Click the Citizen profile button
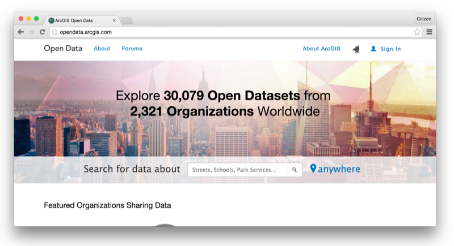Image resolution: width=454 pixels, height=246 pixels. 424,19
